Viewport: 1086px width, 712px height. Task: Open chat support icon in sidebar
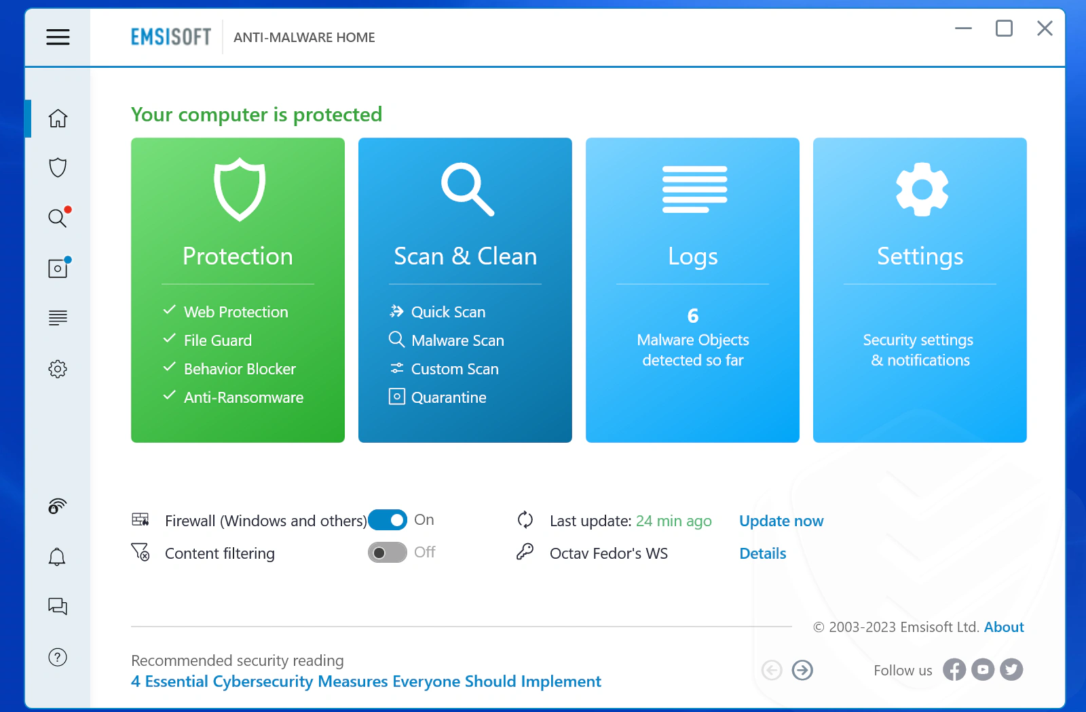pos(58,606)
